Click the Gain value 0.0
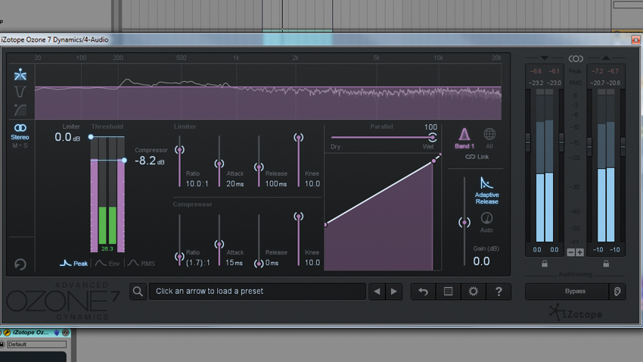Screen dimensions: 643x362 (x=481, y=261)
